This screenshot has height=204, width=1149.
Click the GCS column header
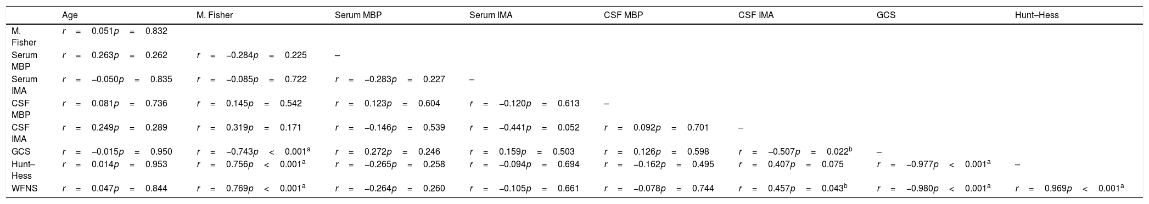point(886,15)
